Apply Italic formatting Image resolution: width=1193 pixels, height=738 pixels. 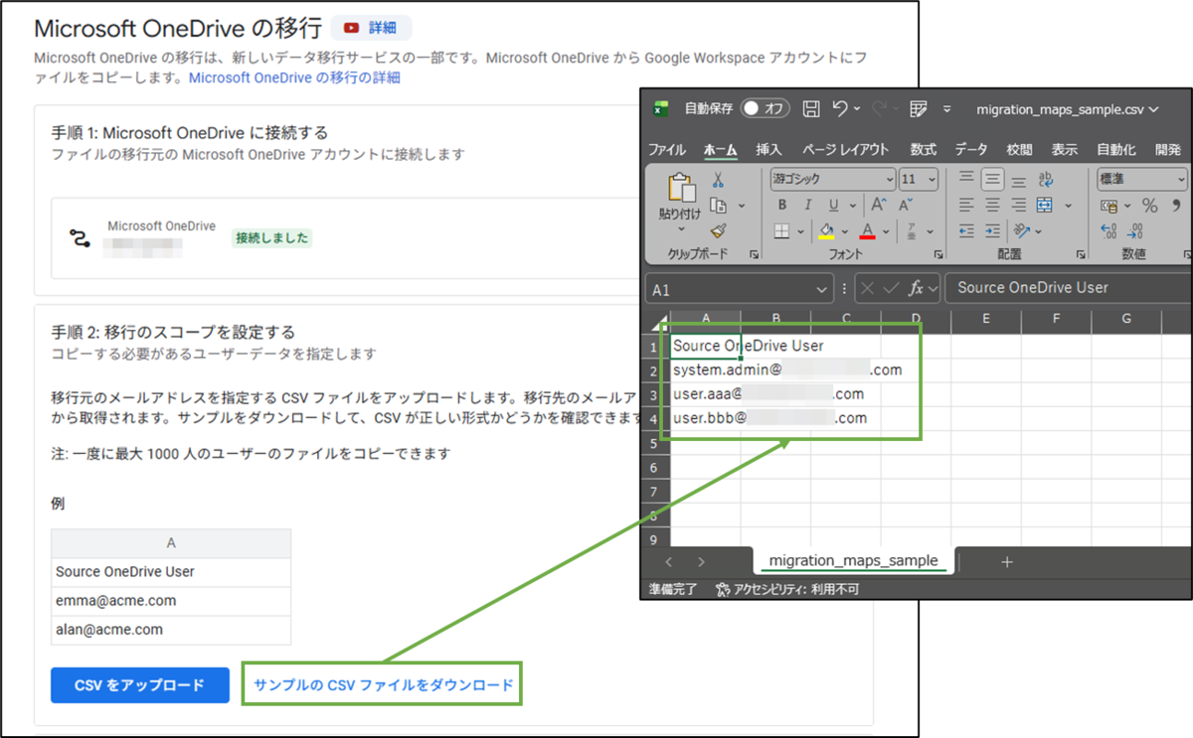808,205
